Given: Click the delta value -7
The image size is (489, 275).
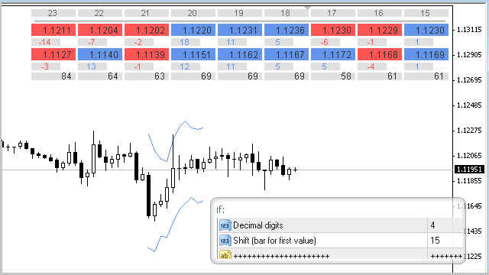Looking at the screenshot, I should point(92,42).
